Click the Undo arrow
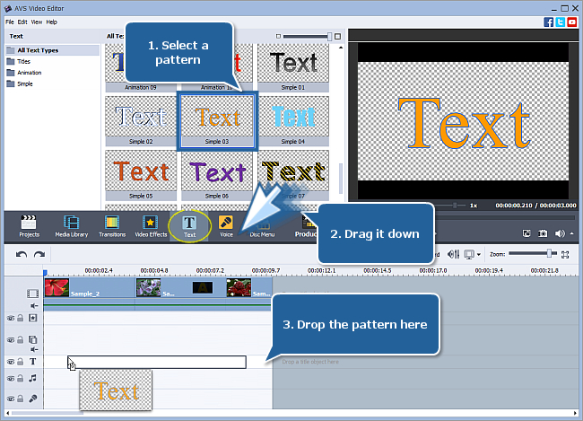The width and height of the screenshot is (583, 421). 22,255
